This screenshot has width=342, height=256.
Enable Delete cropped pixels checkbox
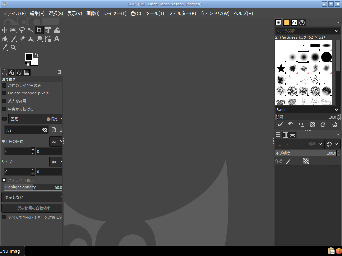[4, 93]
